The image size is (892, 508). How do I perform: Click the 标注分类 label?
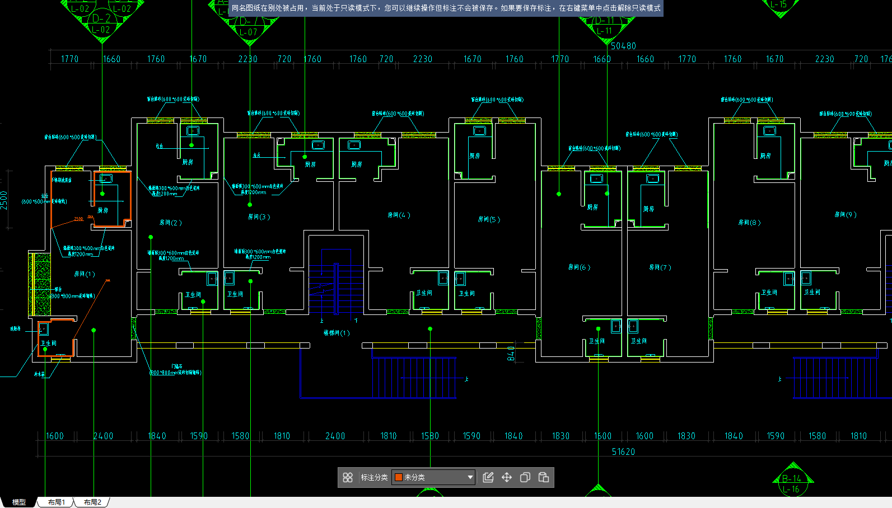pyautogui.click(x=374, y=477)
